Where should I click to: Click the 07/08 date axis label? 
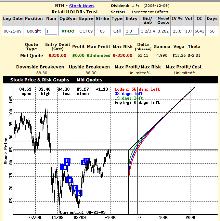[35, 218]
